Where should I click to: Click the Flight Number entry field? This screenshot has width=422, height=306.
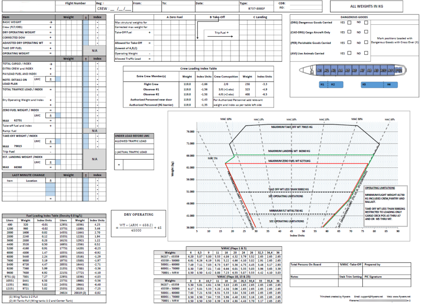pos(75,9)
